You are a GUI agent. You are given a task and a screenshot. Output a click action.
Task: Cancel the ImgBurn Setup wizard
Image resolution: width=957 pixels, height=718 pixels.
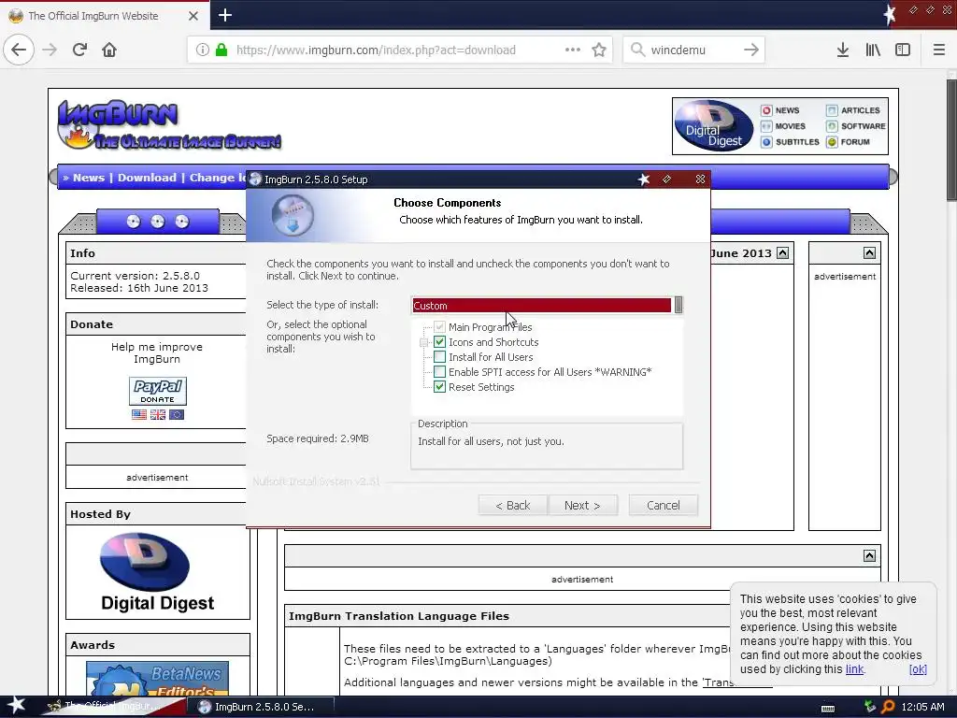pyautogui.click(x=663, y=506)
